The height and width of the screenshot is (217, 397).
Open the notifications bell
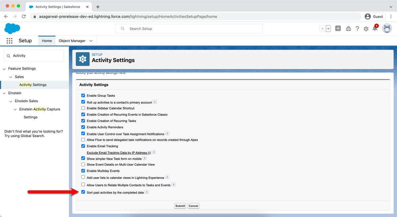point(375,28)
